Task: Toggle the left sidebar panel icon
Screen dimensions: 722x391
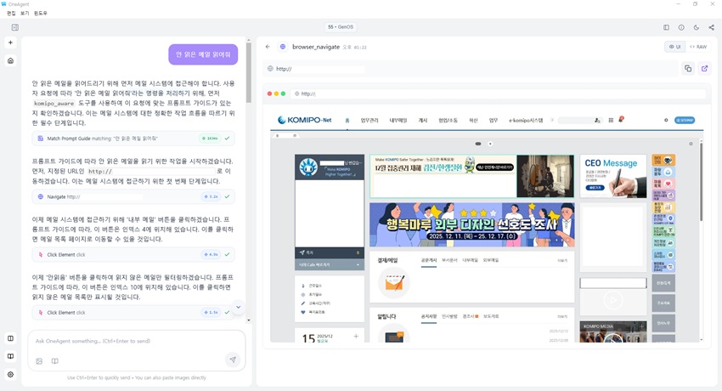Action: tap(14, 27)
